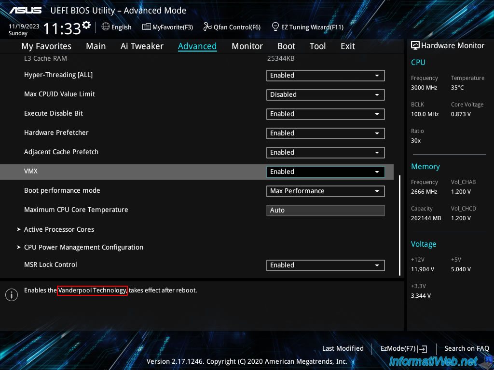Open Search on FAQ
The image size is (494, 370).
tap(467, 348)
